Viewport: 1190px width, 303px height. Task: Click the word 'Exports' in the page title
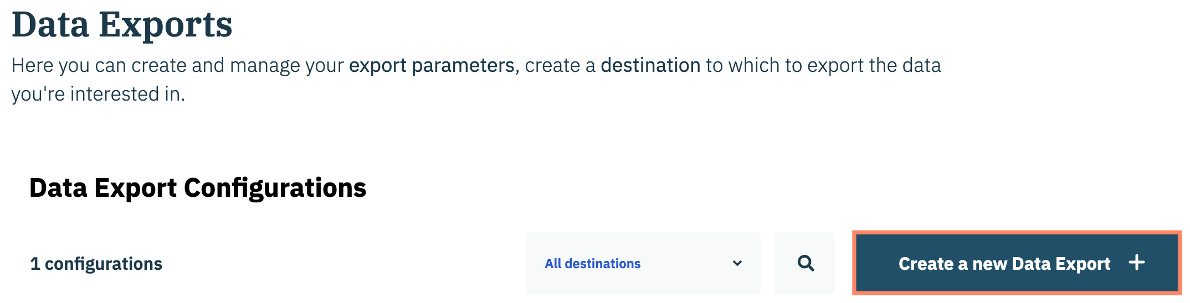pos(166,25)
